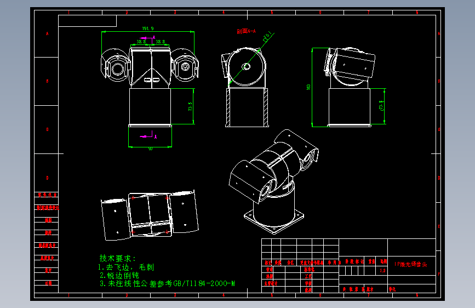Image resolution: width=475 pixels, height=308 pixels.
Task: Click the 1:3 scale value in title block
Action: (x=382, y=271)
